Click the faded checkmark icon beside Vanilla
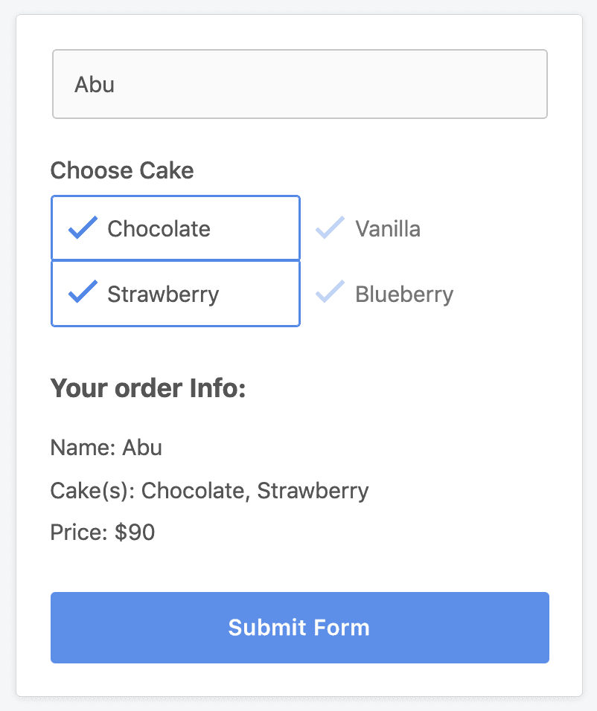597x711 pixels. [330, 228]
